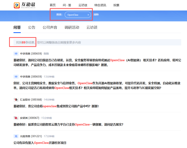Screen dimensions: 187x148
Task: Go to 首页 in the top navigation
Action: 53,5
